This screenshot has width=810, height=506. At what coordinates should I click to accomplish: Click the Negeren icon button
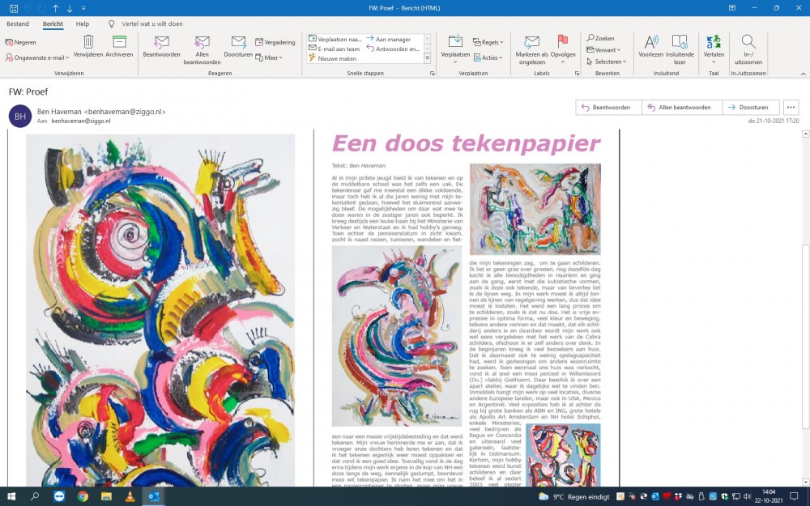(x=21, y=42)
